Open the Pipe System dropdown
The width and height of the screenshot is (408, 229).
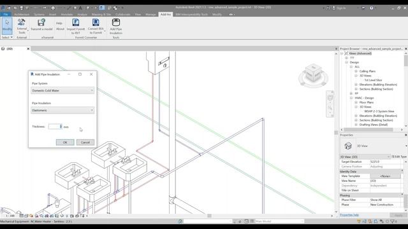[x=62, y=90]
